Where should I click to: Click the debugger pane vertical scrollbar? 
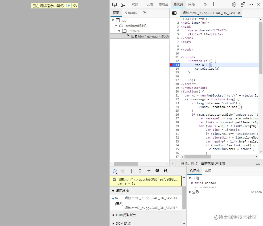point(184,198)
